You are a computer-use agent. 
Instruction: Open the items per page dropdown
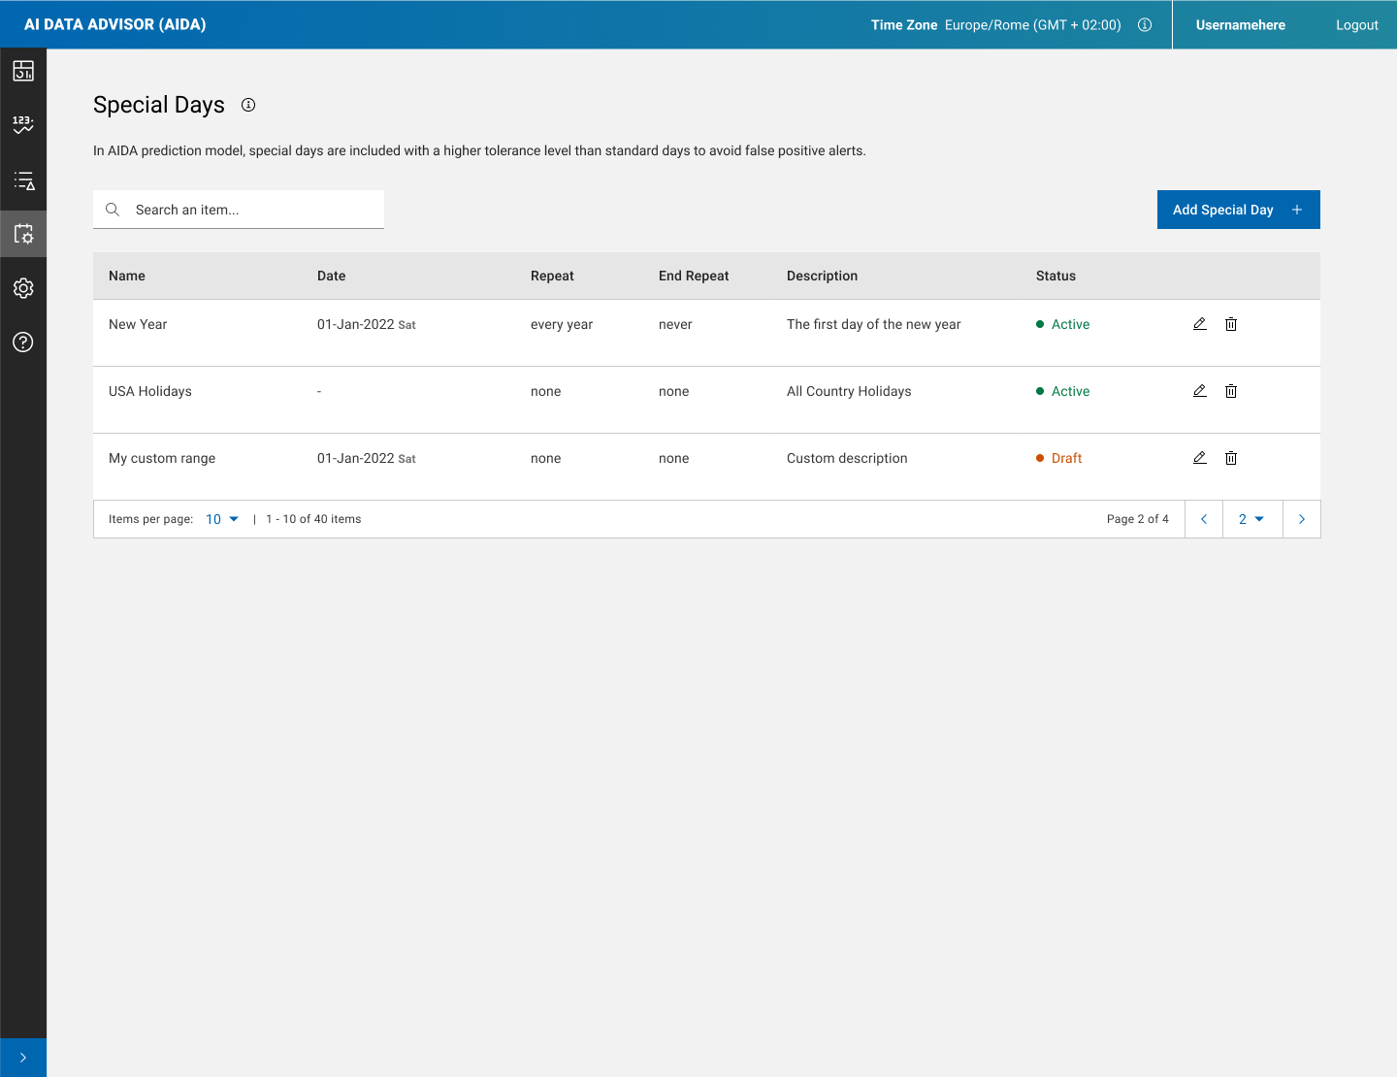coord(222,519)
